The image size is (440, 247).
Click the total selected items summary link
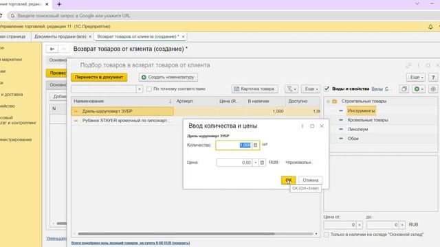pyautogui.click(x=131, y=243)
